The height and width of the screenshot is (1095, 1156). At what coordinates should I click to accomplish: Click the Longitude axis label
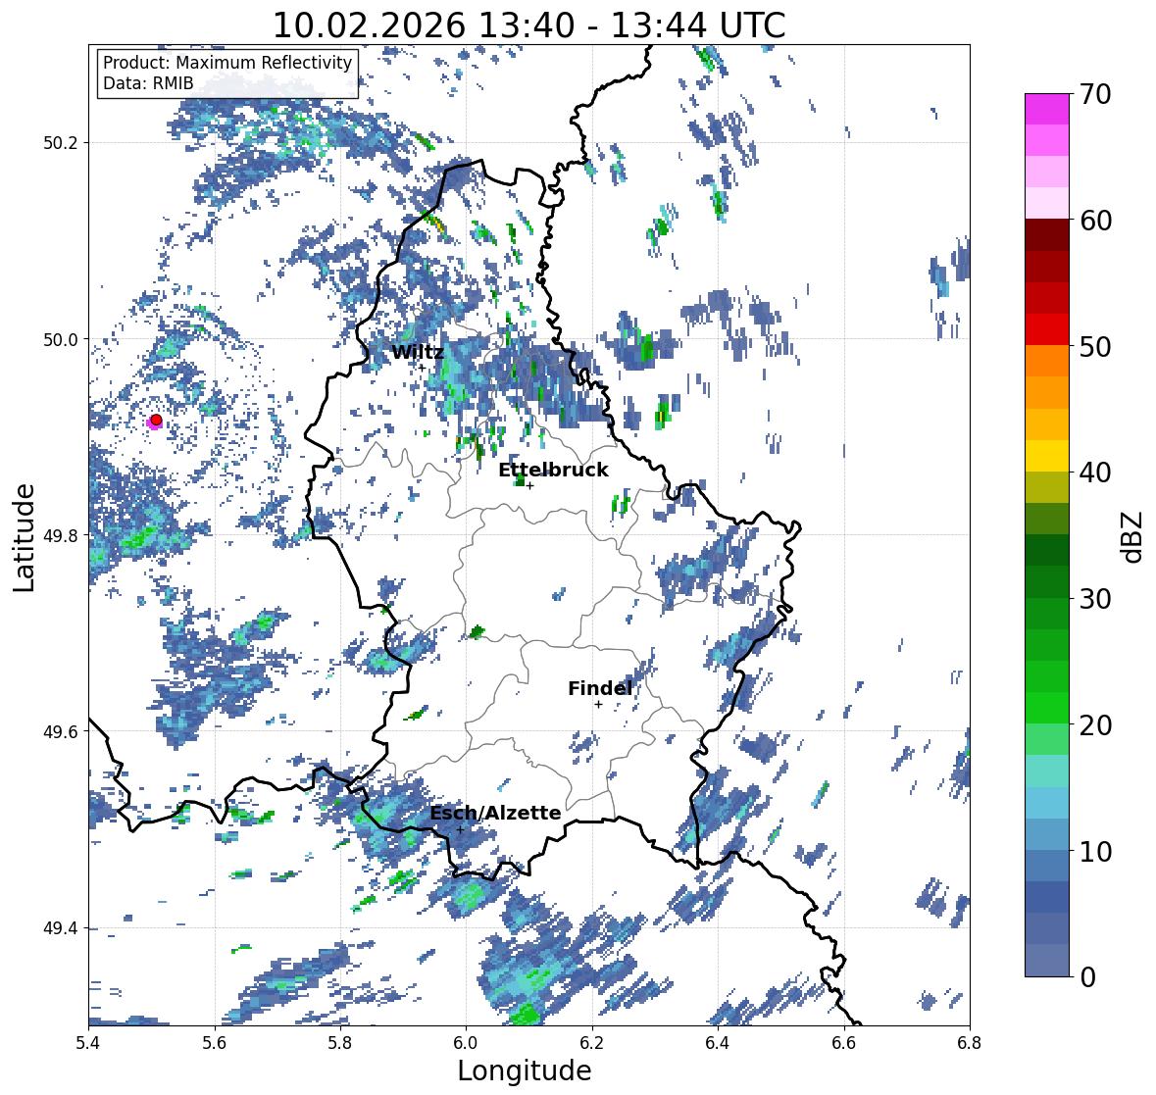click(525, 1070)
